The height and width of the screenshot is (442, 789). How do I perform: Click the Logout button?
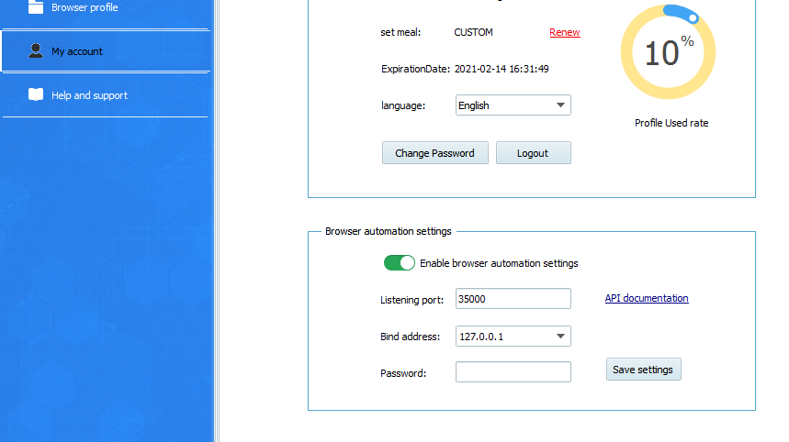(533, 153)
